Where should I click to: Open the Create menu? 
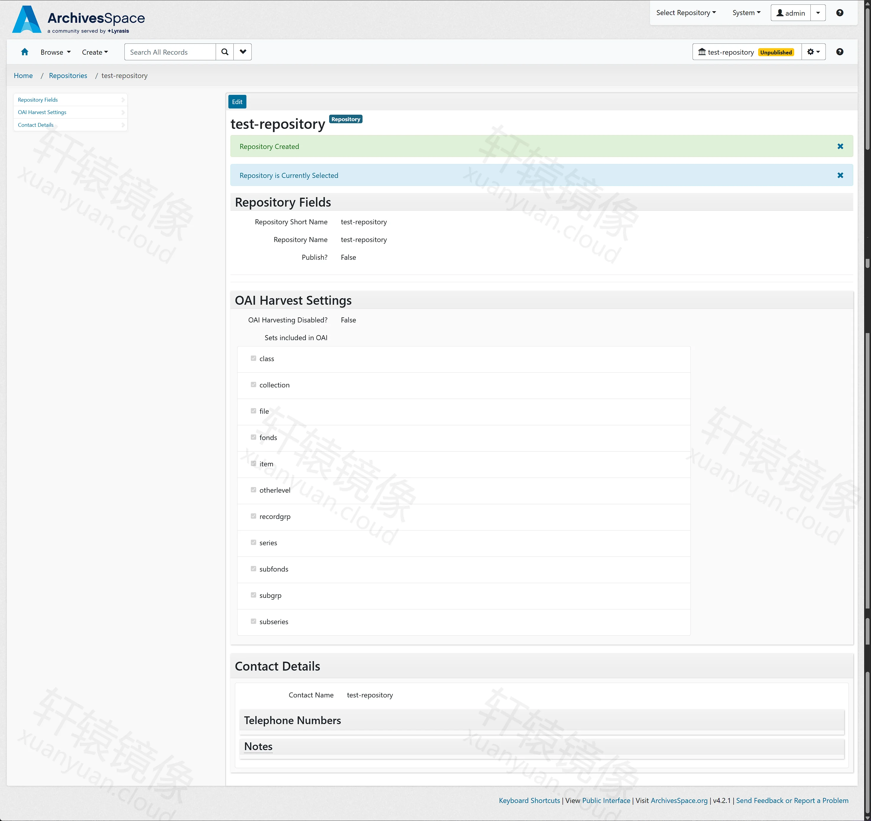pos(95,52)
